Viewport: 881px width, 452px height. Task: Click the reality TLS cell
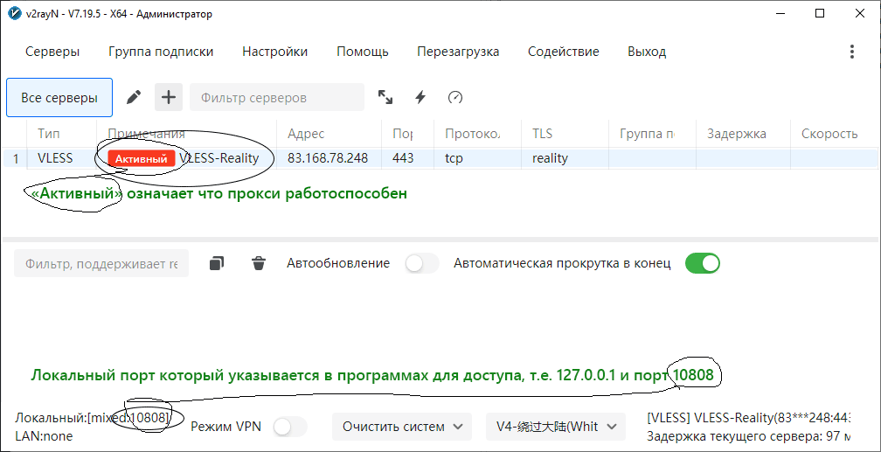(x=550, y=158)
